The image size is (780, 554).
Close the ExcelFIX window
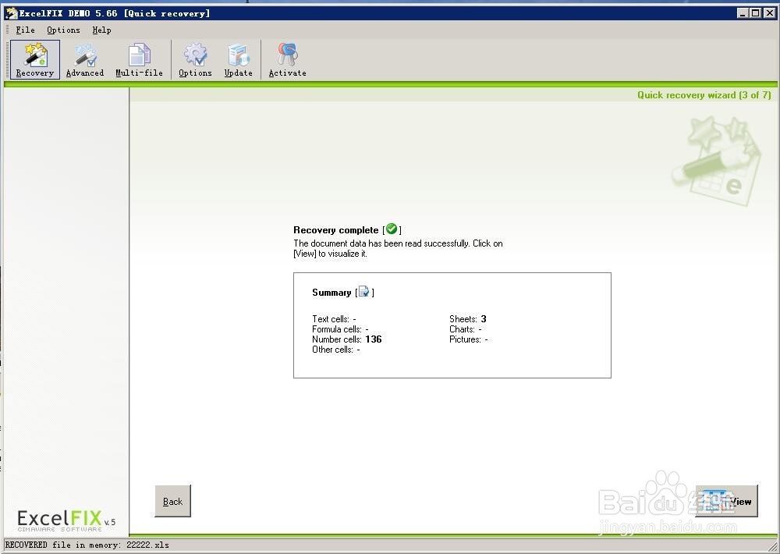768,13
